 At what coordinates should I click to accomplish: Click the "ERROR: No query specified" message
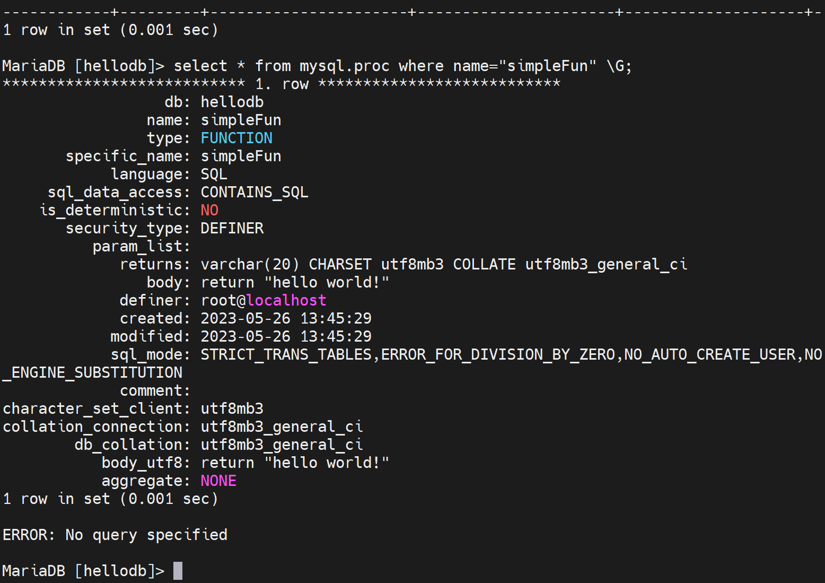click(x=115, y=535)
